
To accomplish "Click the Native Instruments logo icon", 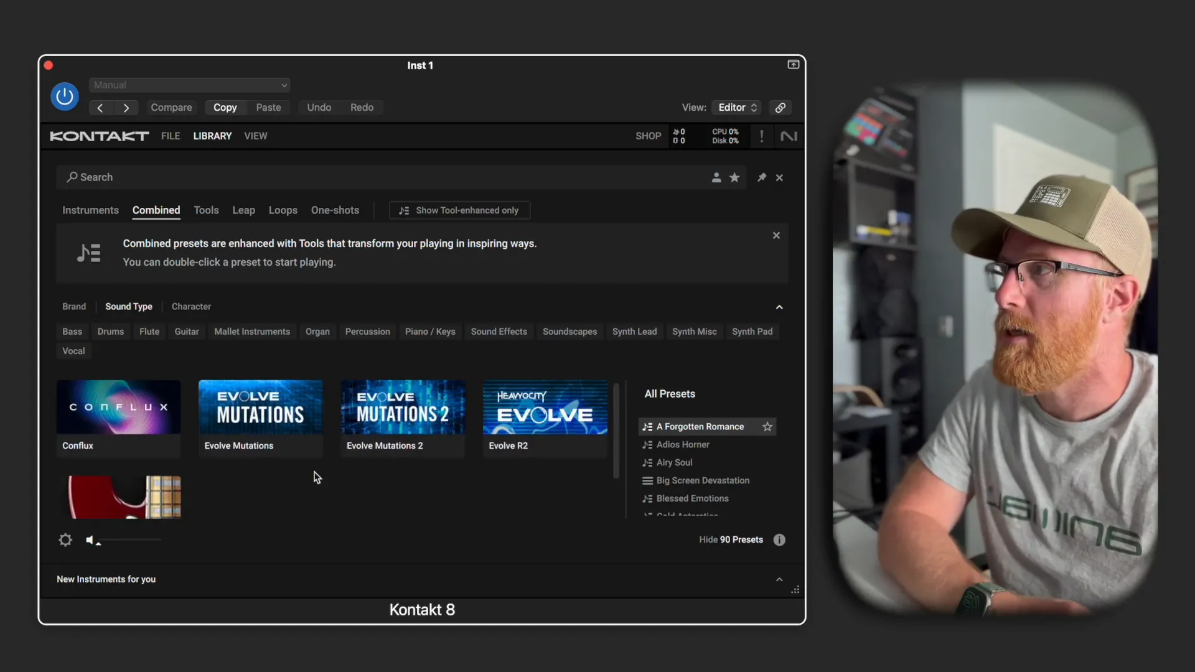I will [x=789, y=136].
